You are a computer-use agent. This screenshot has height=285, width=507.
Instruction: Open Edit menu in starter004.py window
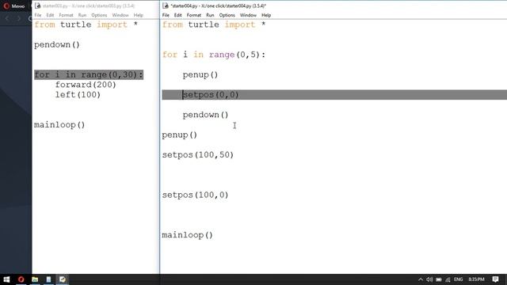point(177,15)
